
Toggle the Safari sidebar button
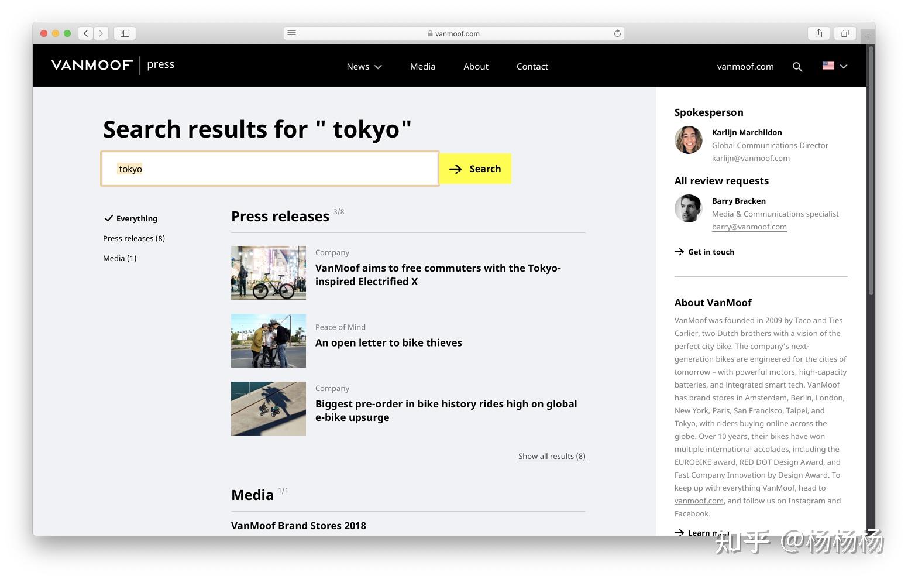point(125,33)
